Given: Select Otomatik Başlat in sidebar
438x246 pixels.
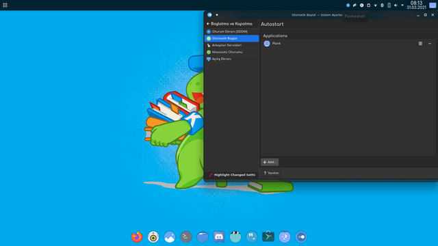Looking at the screenshot, I should pyautogui.click(x=231, y=38).
